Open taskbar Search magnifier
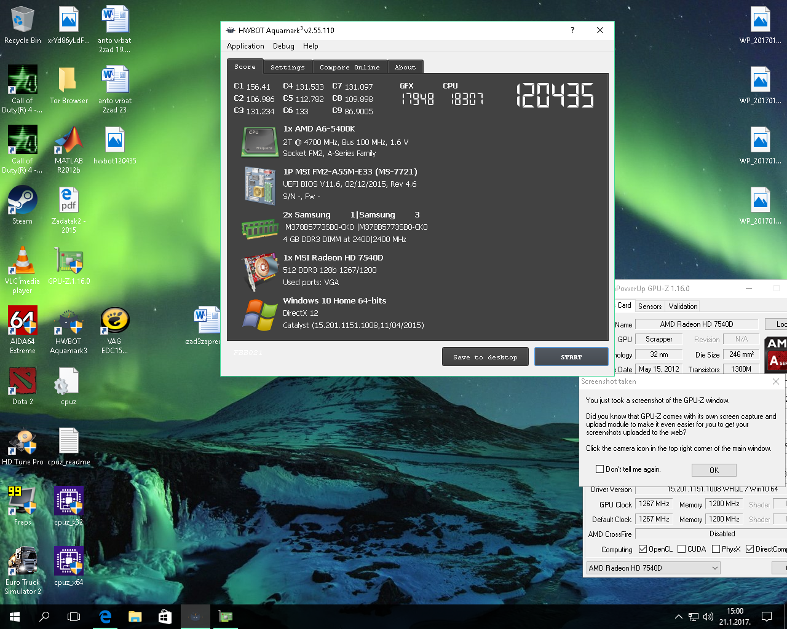Viewport: 787px width, 629px height. click(x=44, y=617)
